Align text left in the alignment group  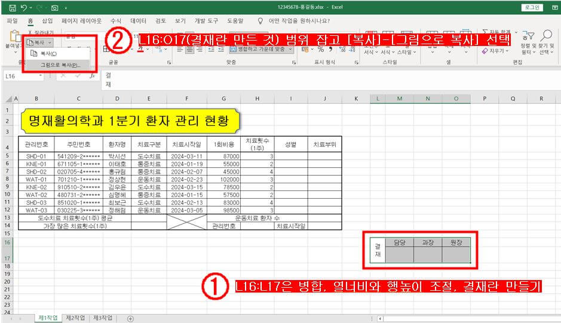pyautogui.click(x=180, y=50)
